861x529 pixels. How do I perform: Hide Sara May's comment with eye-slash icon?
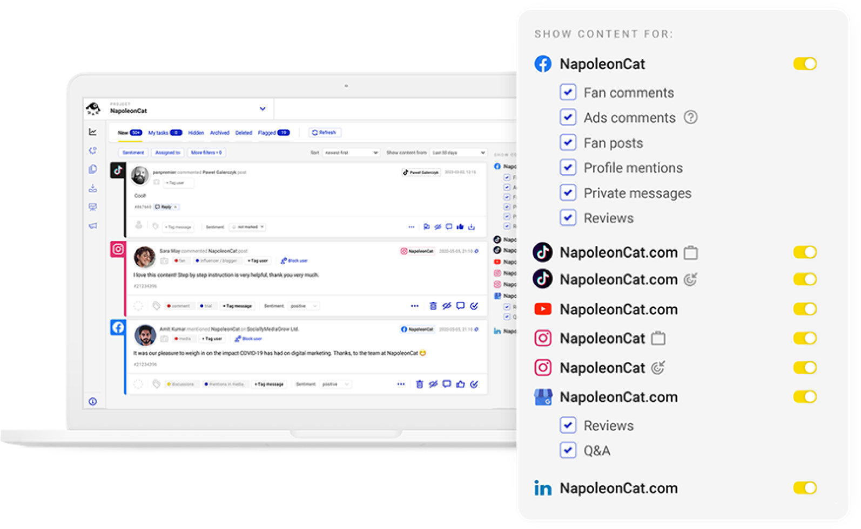(447, 306)
